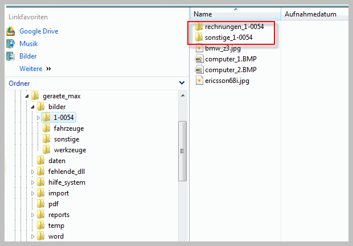Sort by Name column header

click(x=203, y=14)
